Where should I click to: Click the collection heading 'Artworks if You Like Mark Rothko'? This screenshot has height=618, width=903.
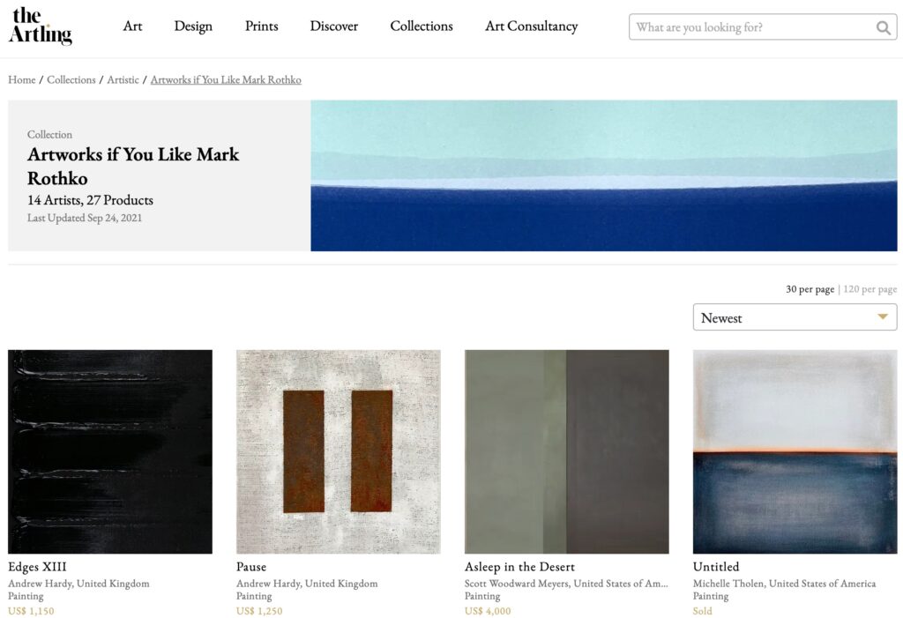(x=133, y=166)
